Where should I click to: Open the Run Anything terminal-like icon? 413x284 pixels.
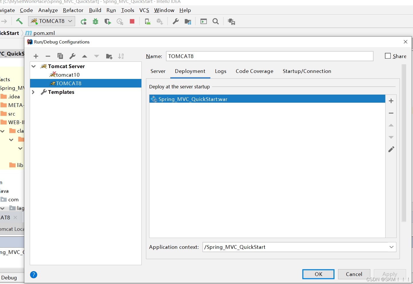pyautogui.click(x=203, y=21)
